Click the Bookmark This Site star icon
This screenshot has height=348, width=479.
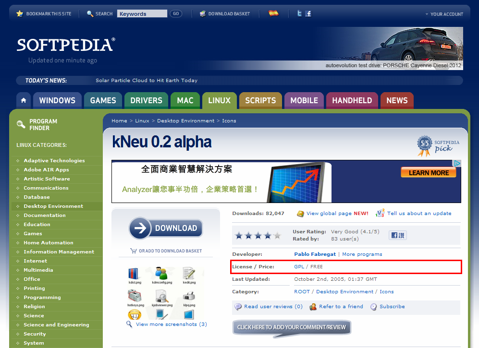tap(20, 14)
